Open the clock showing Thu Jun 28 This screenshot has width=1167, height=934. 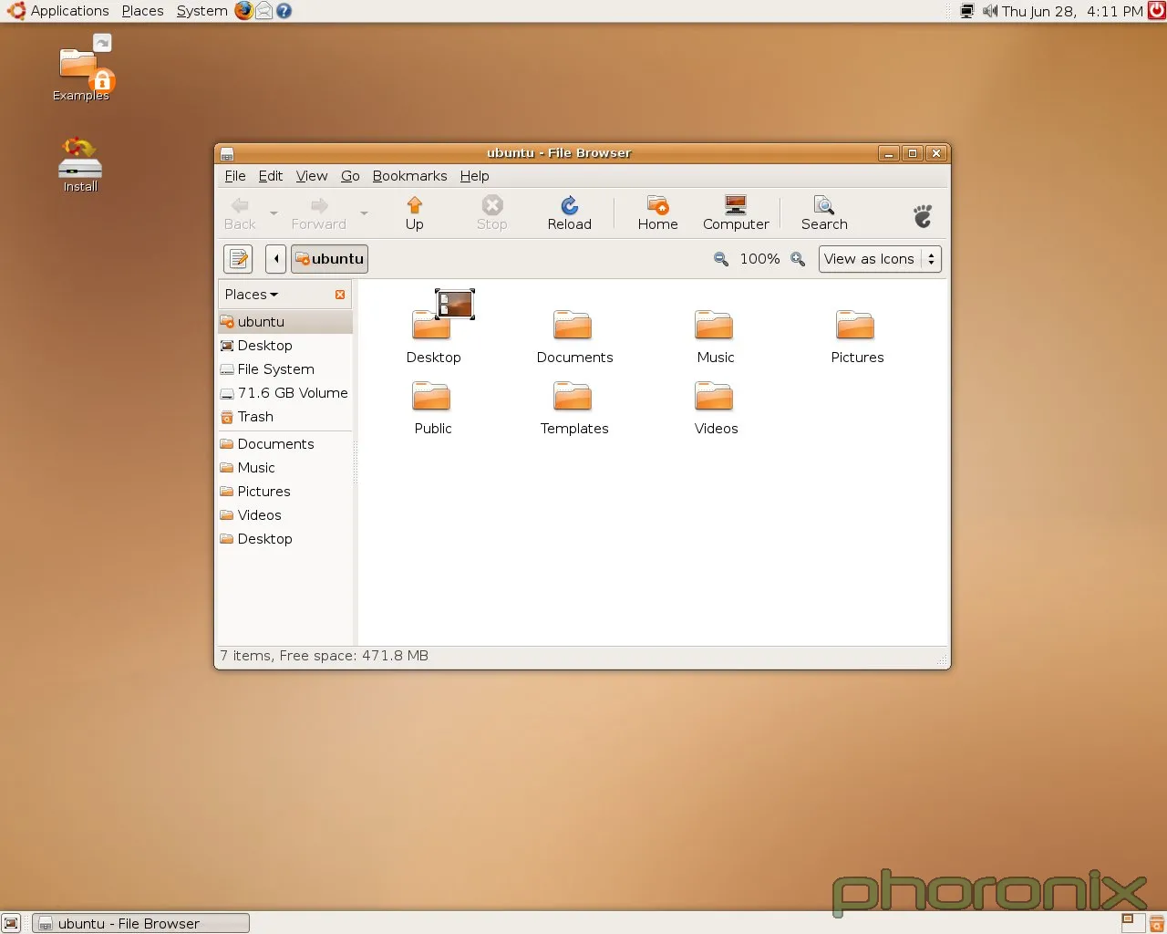[1072, 11]
